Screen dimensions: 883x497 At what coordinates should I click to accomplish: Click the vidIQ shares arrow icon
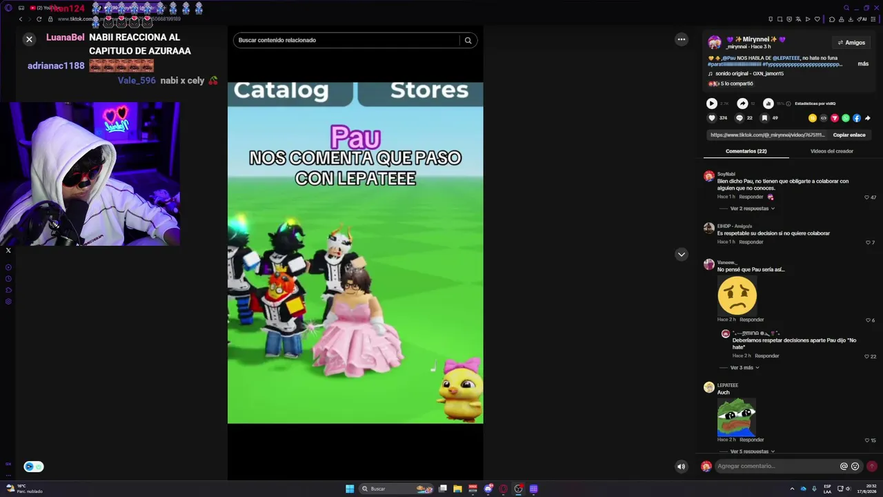(x=742, y=104)
